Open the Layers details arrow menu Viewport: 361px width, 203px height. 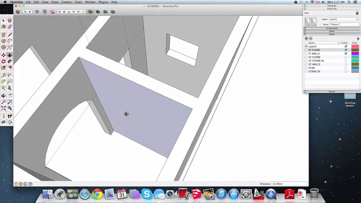[358, 39]
